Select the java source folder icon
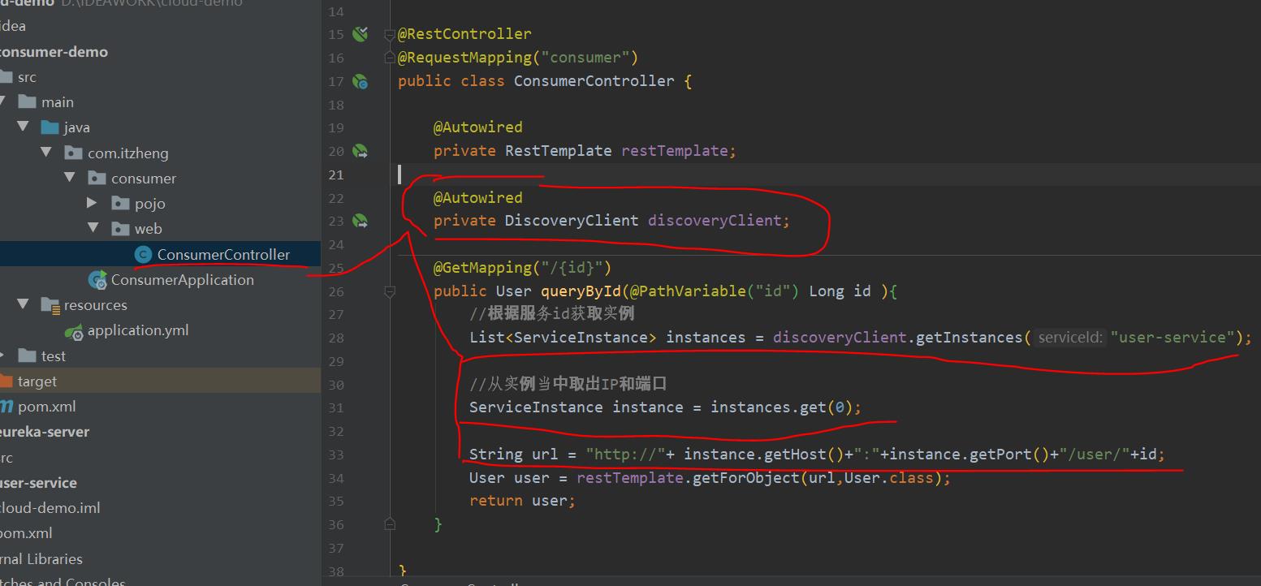The width and height of the screenshot is (1261, 586). pyautogui.click(x=50, y=127)
